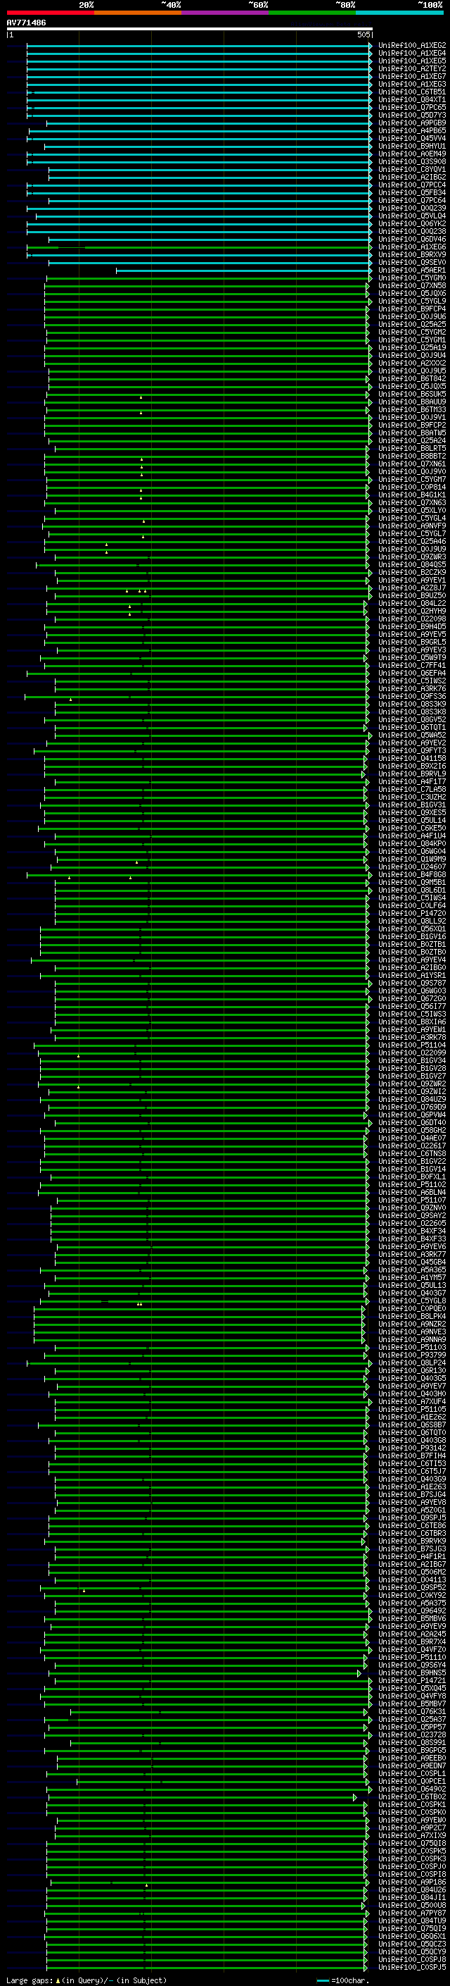Open hit UniRef100_P51110
This screenshot has height=1986, width=450.
click(x=412, y=1657)
